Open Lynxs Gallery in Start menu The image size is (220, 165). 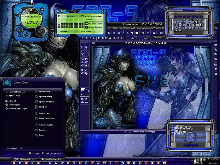pos(44,97)
